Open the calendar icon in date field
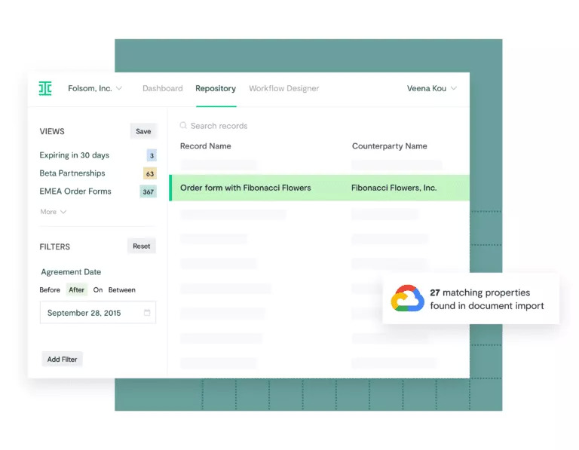The height and width of the screenshot is (450, 579). [x=147, y=313]
